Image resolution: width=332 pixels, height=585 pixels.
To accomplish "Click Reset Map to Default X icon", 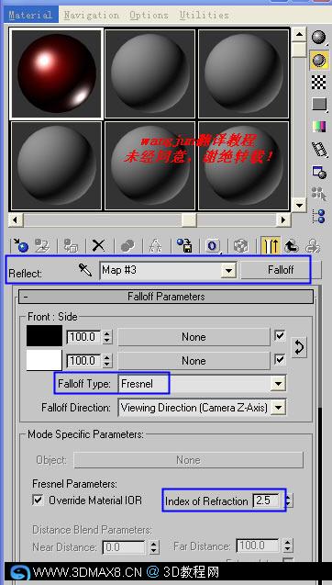I will pos(98,246).
